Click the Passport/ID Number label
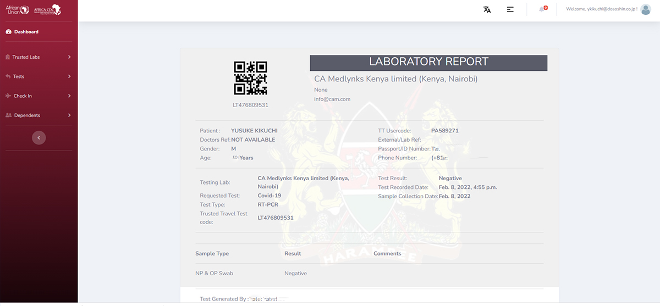This screenshot has height=306, width=660. 404,149
